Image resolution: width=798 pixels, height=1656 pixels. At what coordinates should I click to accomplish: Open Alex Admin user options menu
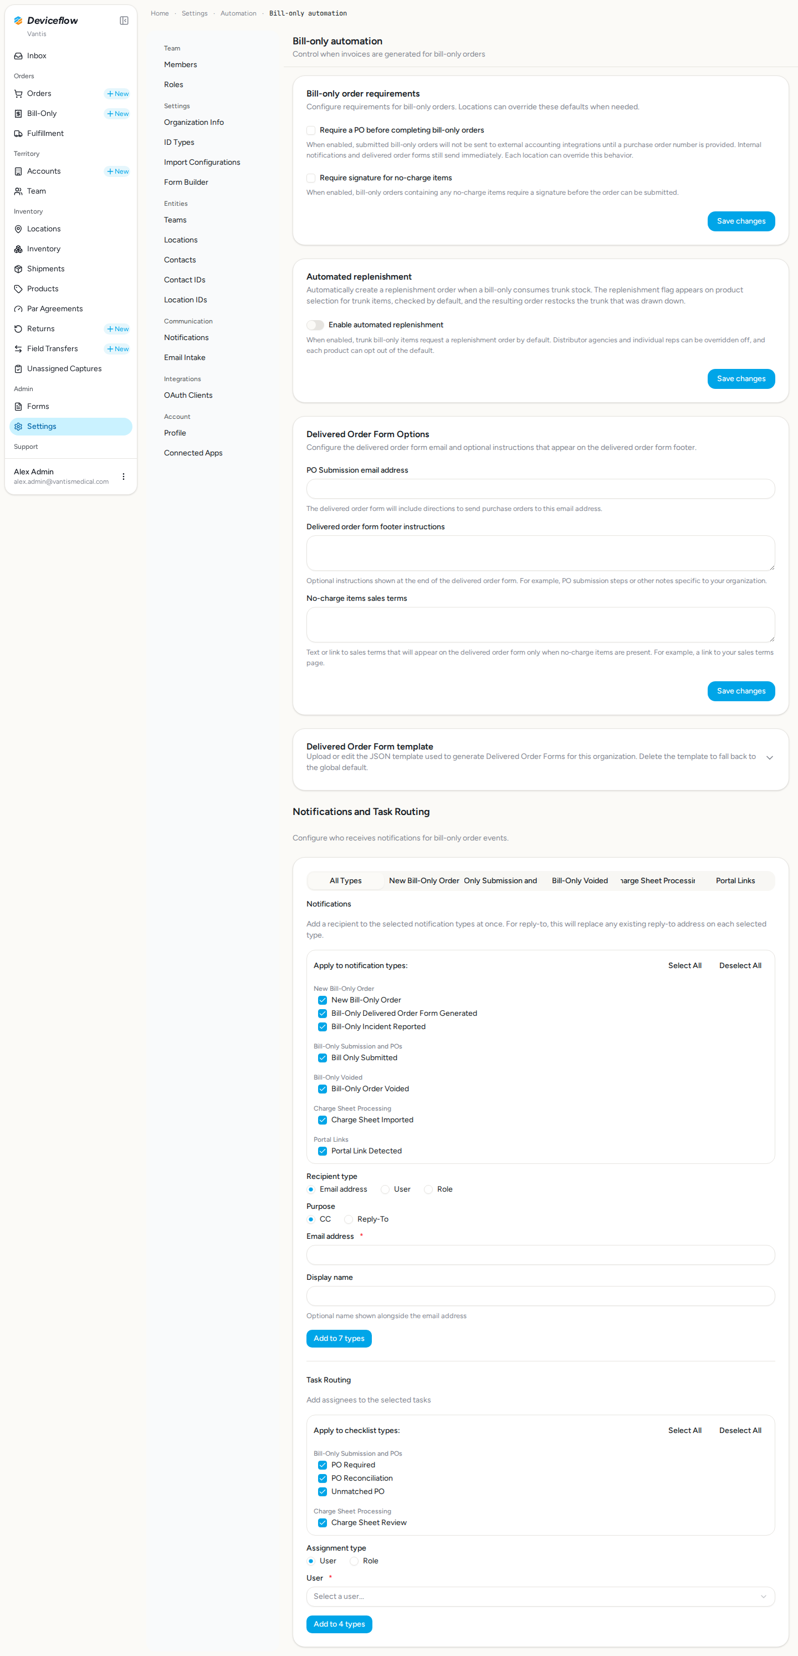click(123, 477)
